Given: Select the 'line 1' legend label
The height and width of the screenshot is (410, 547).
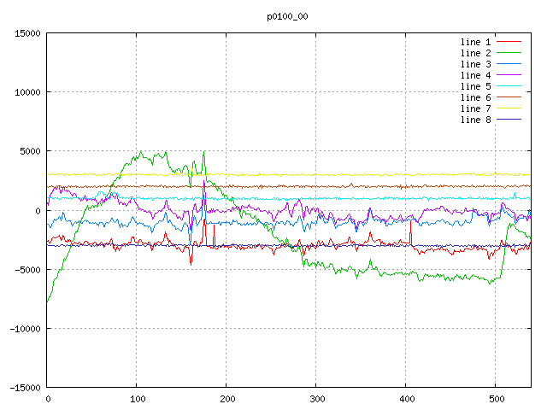Looking at the screenshot, I should (x=475, y=42).
